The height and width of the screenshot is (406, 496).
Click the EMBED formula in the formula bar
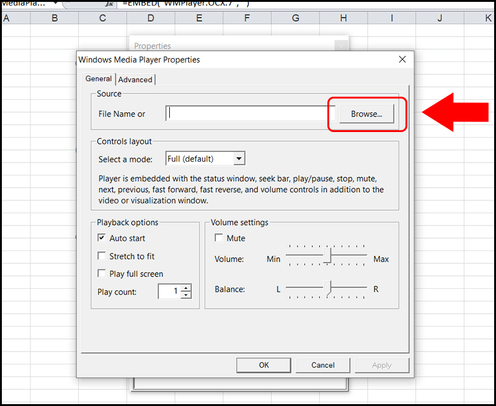(186, 4)
